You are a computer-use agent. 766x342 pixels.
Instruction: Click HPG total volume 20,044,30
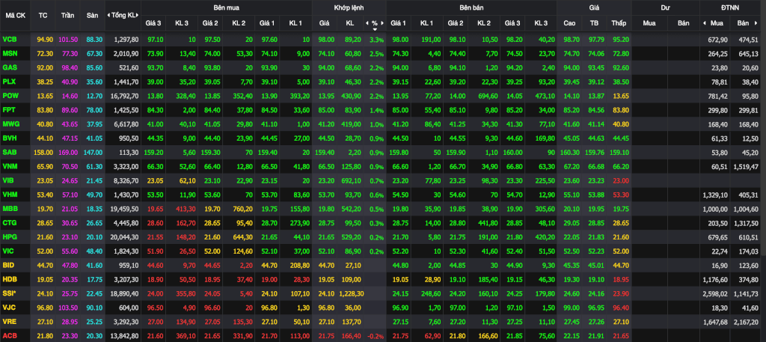(x=125, y=237)
